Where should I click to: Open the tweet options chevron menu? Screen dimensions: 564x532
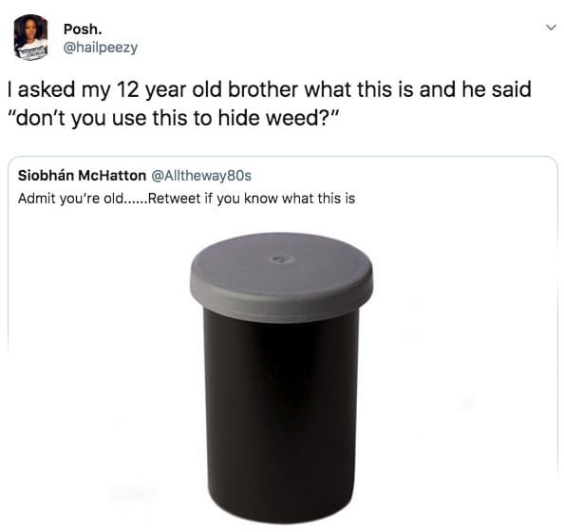coord(551,28)
